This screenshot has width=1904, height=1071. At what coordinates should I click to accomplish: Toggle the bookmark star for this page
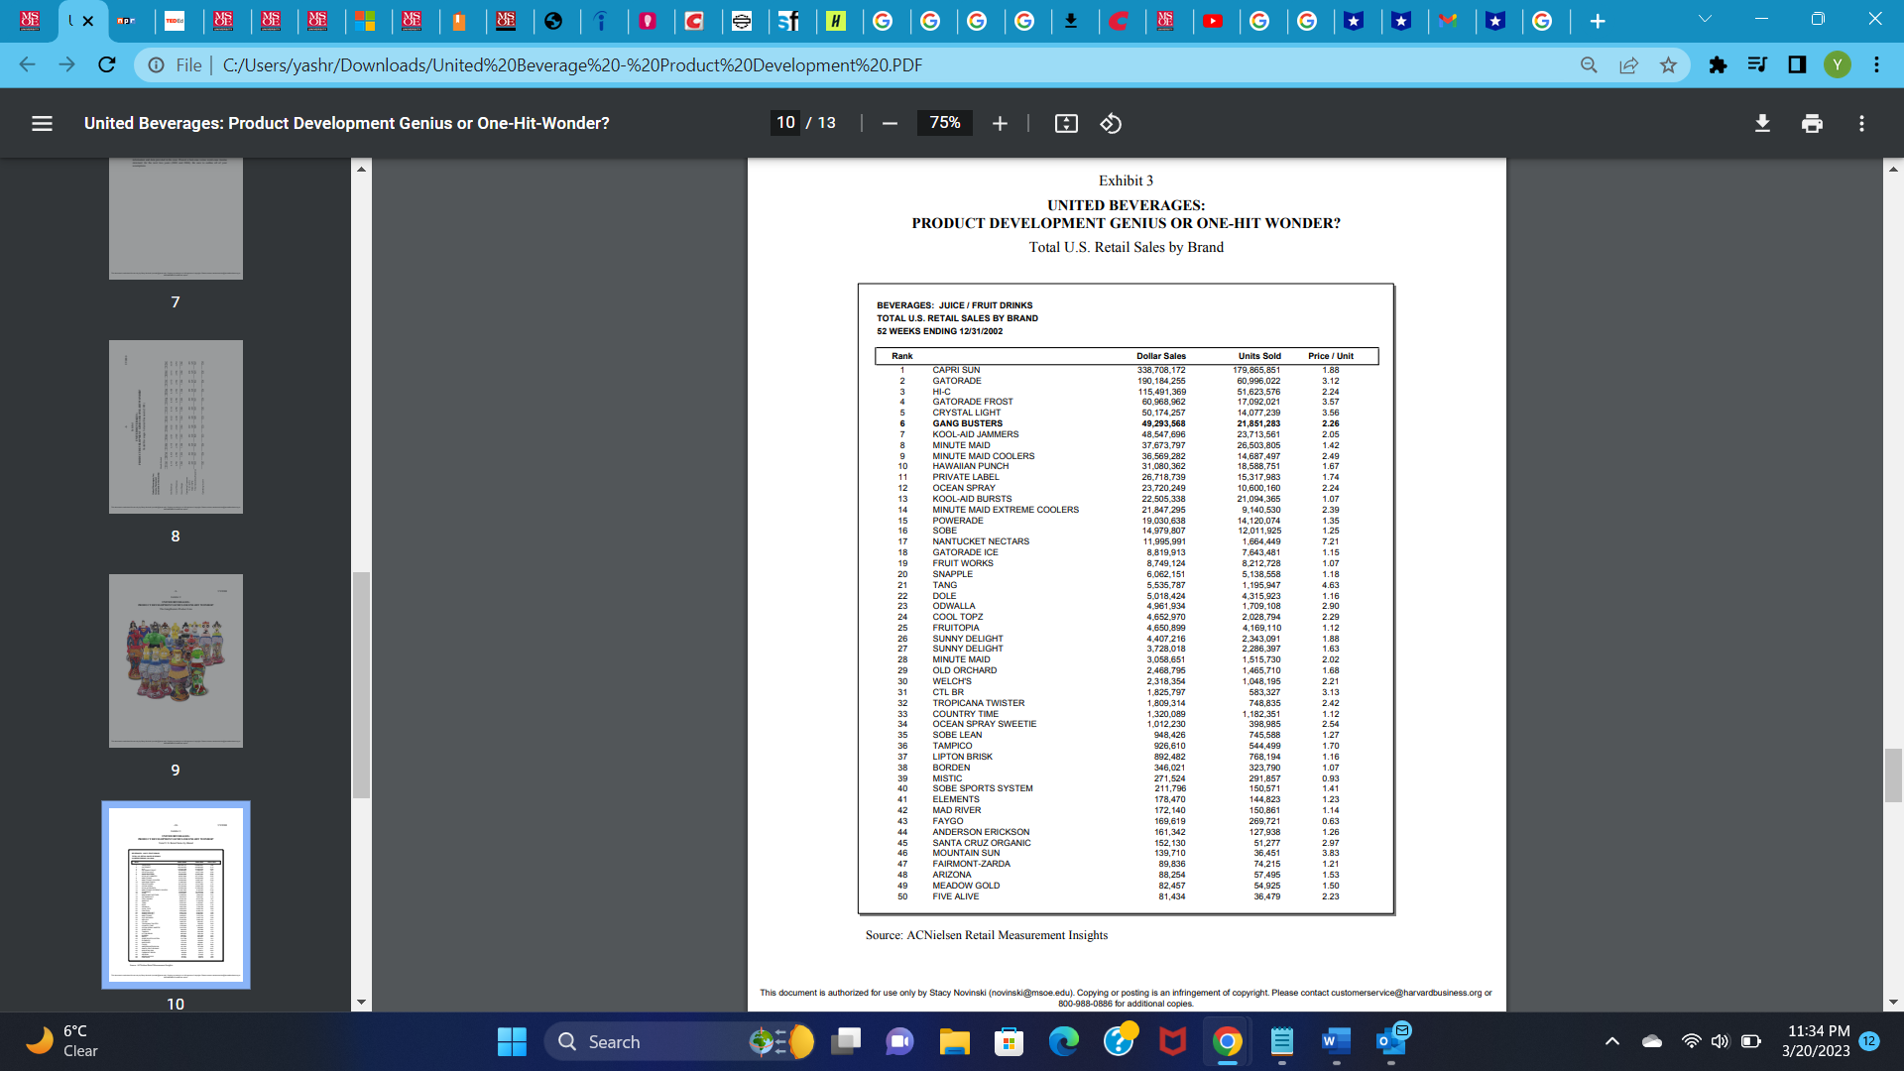tap(1669, 64)
